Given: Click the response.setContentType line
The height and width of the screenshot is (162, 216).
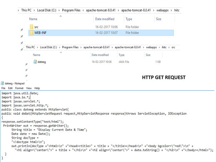Looking at the screenshot, I should click(33, 122).
